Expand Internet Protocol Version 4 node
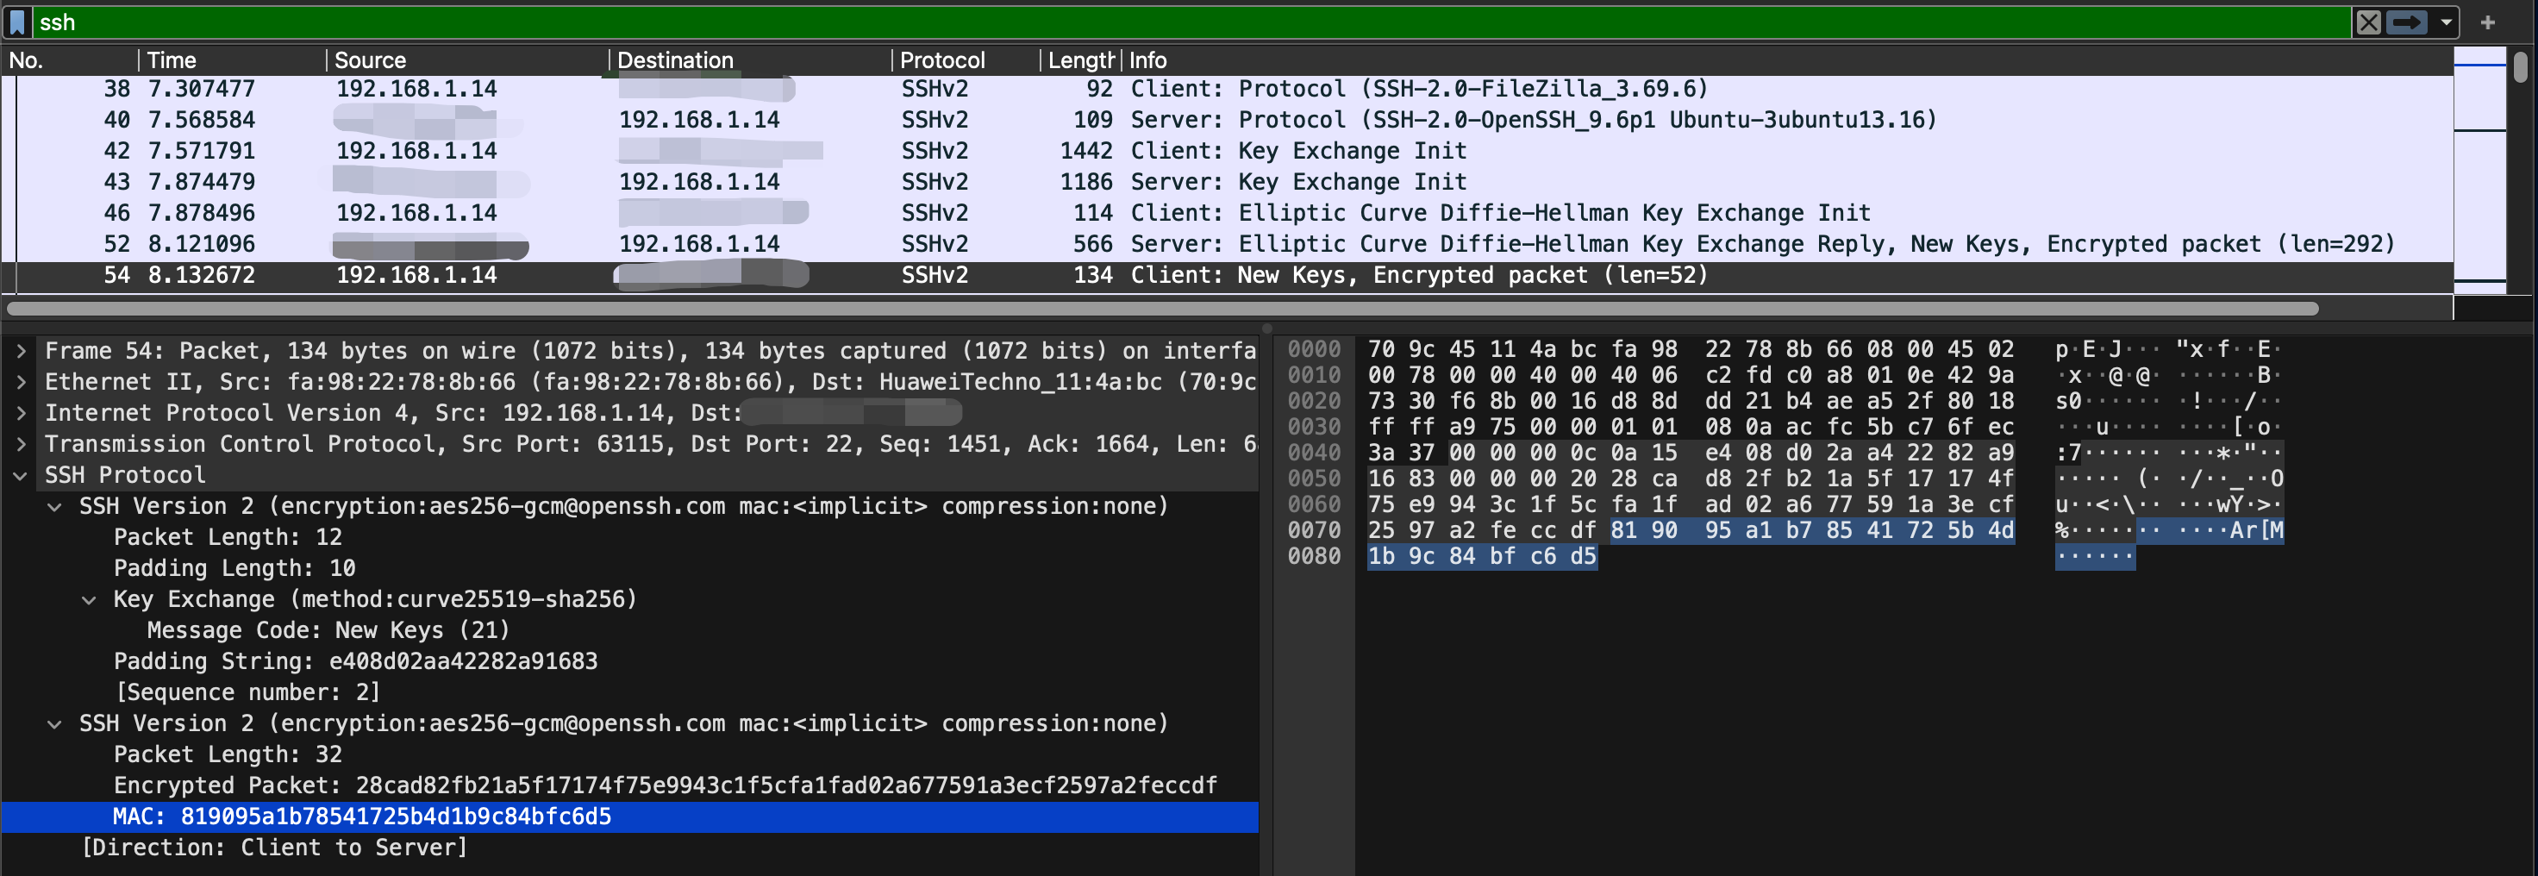 coord(21,413)
